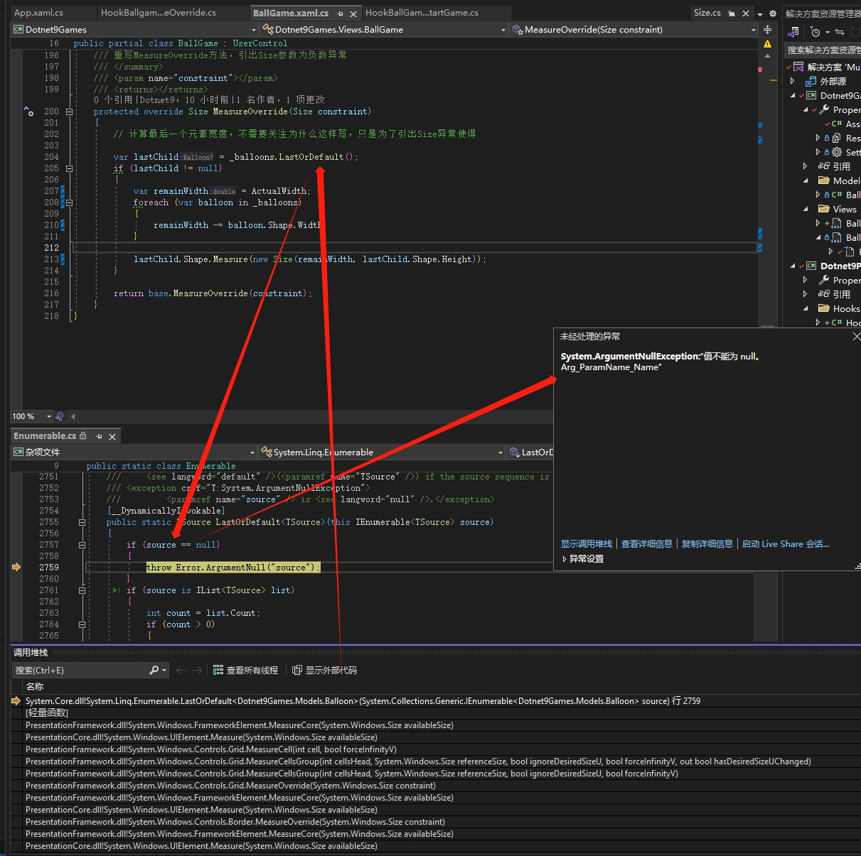Click 查看所有线程 in call stack toolbar
Screen dimensions: 861x856
pos(245,670)
